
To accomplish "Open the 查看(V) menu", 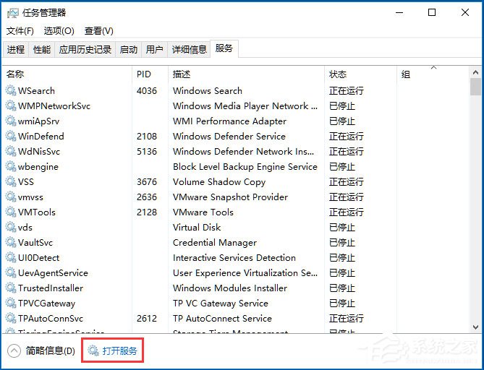I will pos(98,31).
